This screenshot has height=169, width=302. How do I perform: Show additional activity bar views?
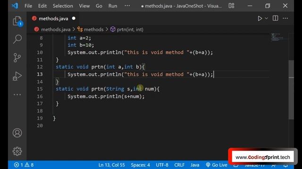(17, 95)
